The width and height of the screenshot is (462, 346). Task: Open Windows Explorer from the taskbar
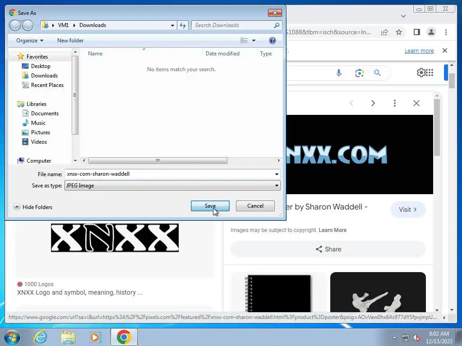pos(68,337)
